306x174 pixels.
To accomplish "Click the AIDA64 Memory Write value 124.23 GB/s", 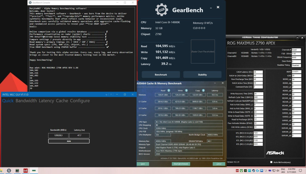I will tap(180, 95).
